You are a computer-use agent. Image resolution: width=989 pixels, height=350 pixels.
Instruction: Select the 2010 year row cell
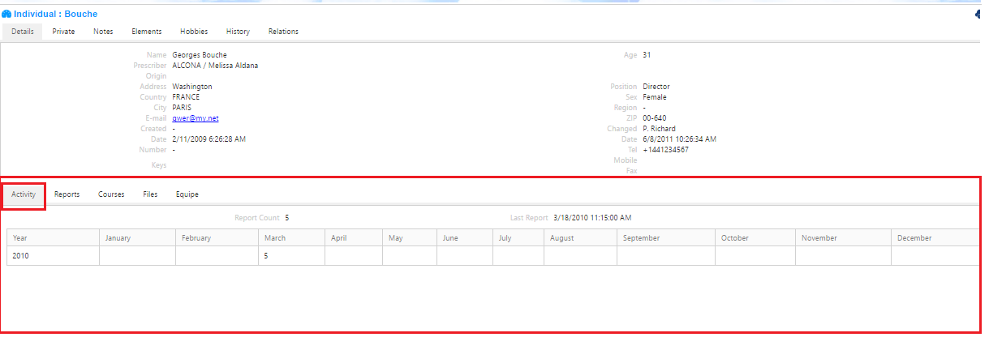(x=20, y=256)
